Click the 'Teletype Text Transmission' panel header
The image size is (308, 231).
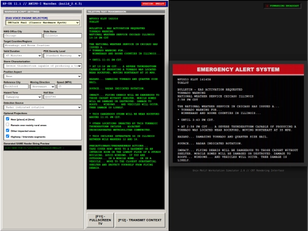click(125, 12)
